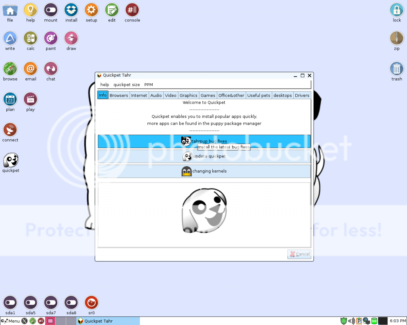Switch to the Browsers tab

click(x=118, y=95)
